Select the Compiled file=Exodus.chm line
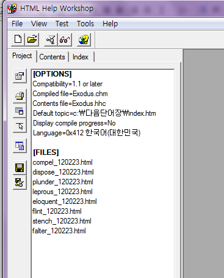 tap(70, 94)
